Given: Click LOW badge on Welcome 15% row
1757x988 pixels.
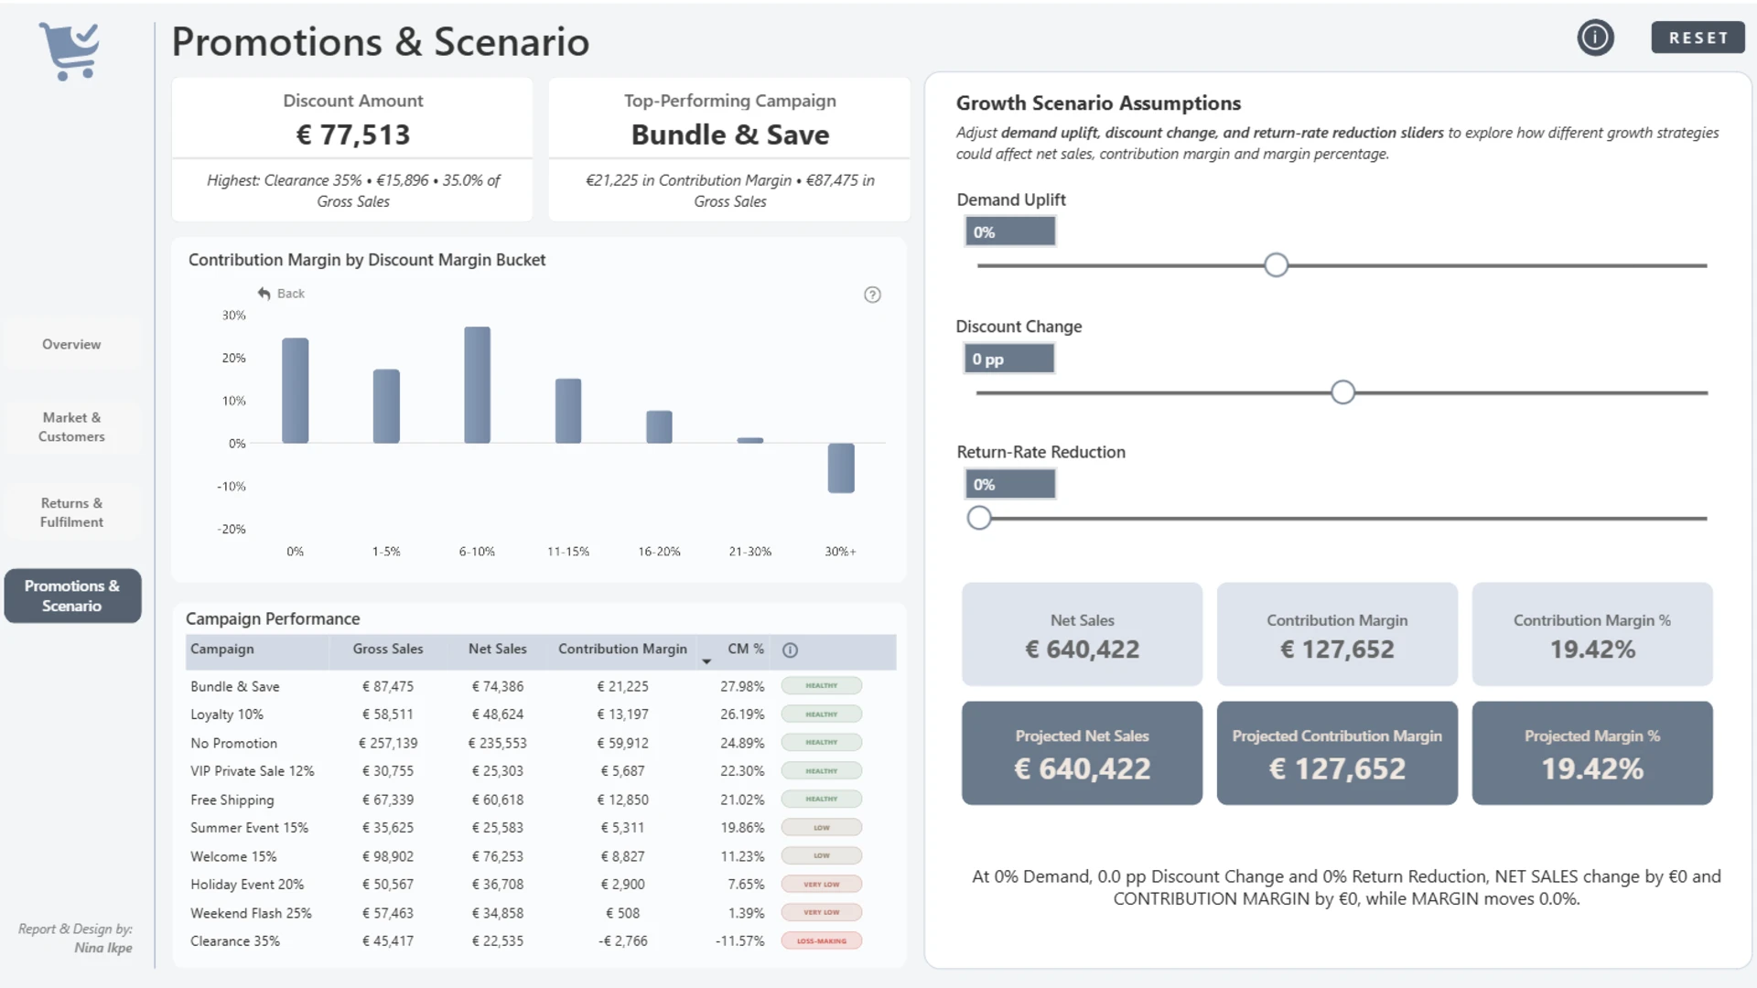Looking at the screenshot, I should (x=822, y=856).
